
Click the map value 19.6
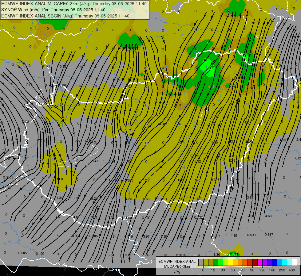click(x=233, y=198)
